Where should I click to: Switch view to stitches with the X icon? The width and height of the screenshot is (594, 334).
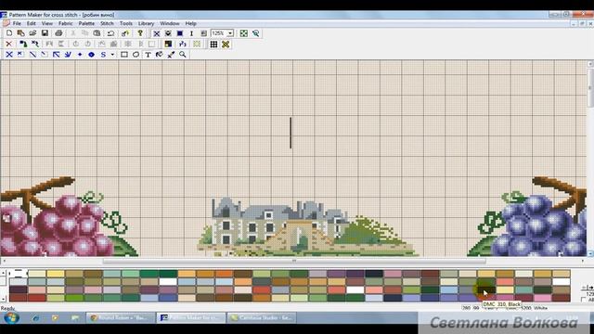click(156, 33)
